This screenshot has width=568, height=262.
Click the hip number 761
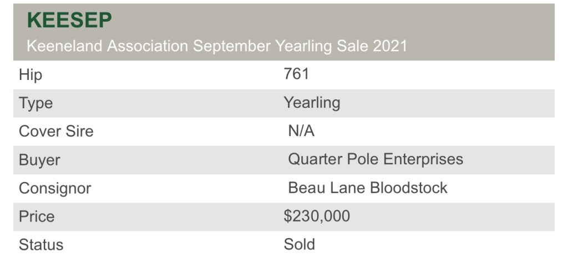296,74
